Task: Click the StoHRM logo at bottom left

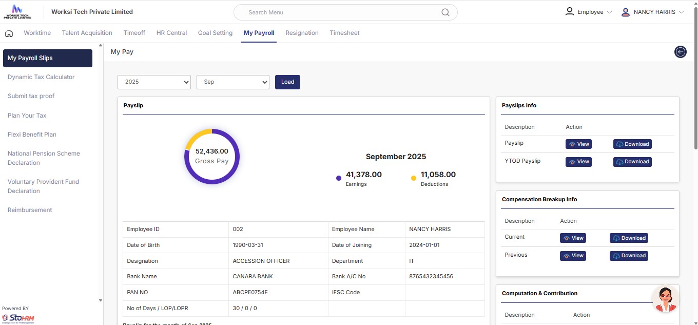Action: pos(18,319)
